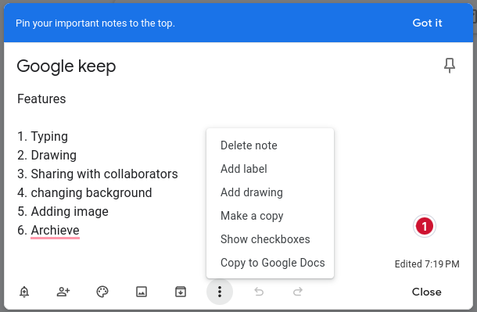Click the Edited 7:19 PM timestamp
This screenshot has height=312, width=477.
(x=427, y=264)
